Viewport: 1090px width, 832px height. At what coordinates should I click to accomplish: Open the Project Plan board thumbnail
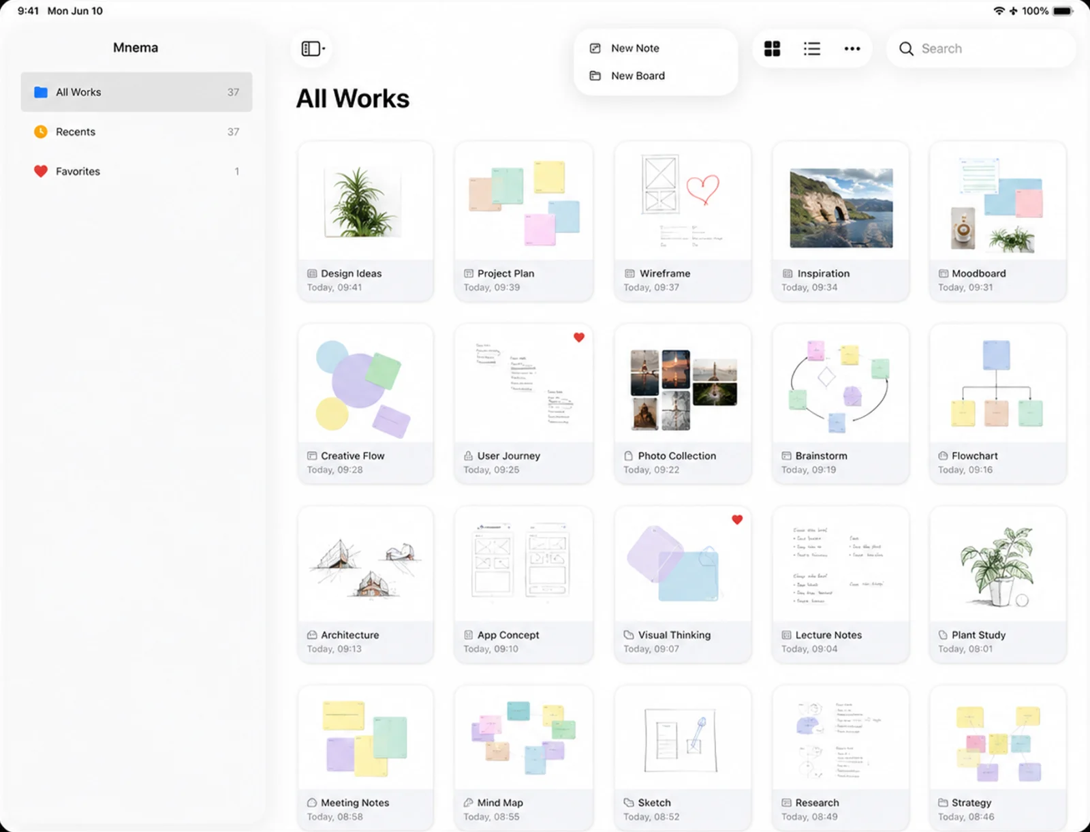(x=523, y=201)
